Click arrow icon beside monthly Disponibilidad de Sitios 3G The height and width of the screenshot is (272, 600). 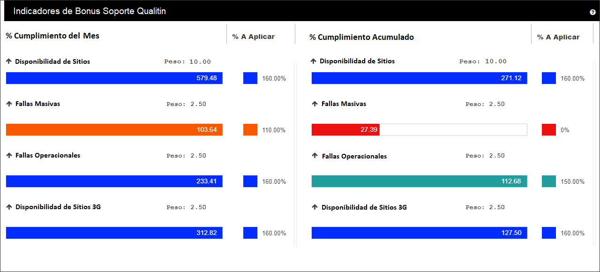(x=8, y=207)
